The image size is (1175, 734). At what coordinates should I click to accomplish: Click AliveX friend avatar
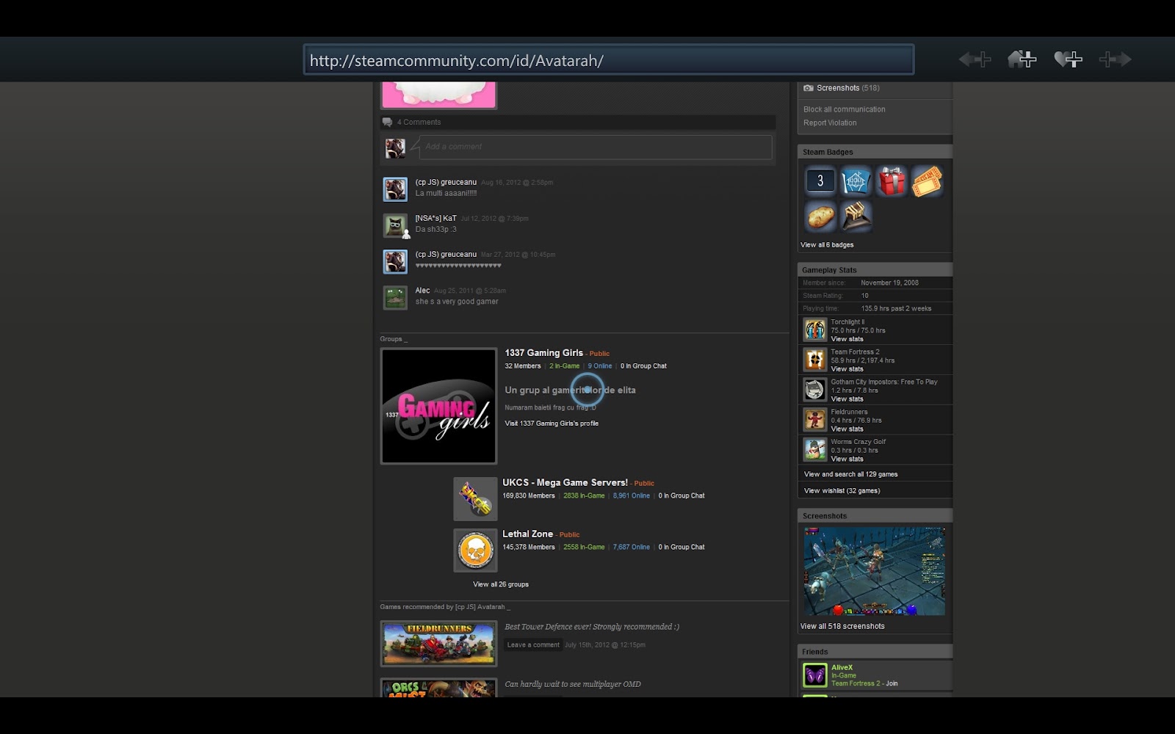pyautogui.click(x=814, y=675)
